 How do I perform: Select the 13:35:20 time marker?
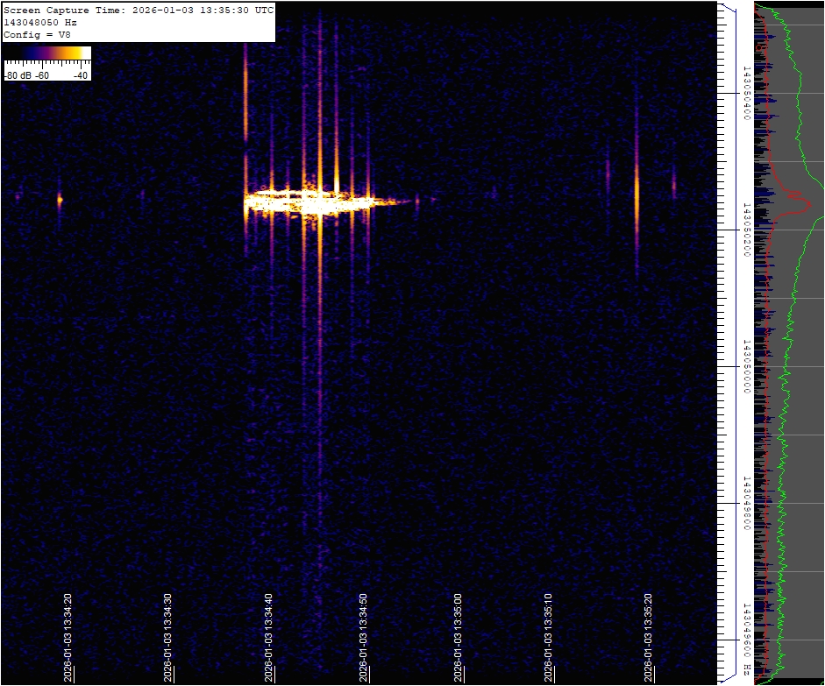(x=648, y=636)
